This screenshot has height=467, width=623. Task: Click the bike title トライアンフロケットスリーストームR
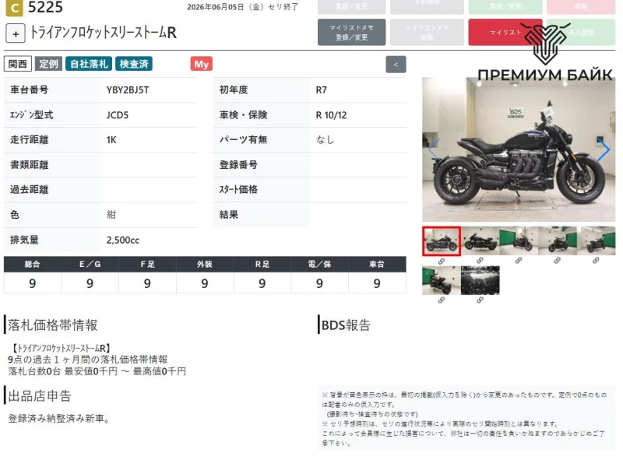click(104, 33)
